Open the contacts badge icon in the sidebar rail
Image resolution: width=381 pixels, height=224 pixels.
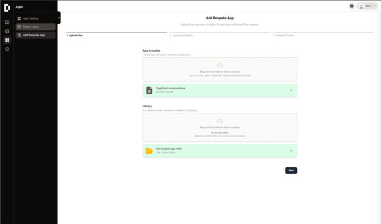(x=7, y=22)
